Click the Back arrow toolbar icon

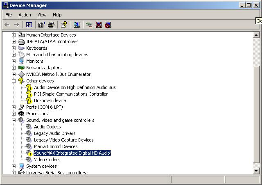pos(7,25)
